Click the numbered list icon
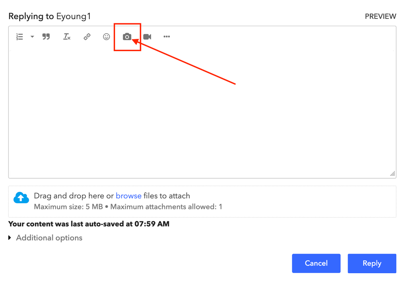 (x=20, y=37)
